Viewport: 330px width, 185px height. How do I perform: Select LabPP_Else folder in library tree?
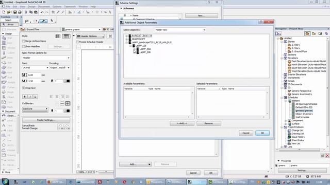(145, 49)
